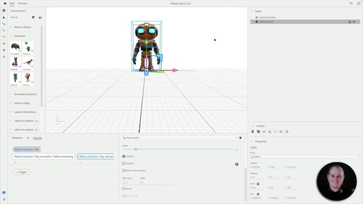Screen dimensions: 363x204
Task: Select the Dinosaur asset thumbnail
Action: pos(28,63)
